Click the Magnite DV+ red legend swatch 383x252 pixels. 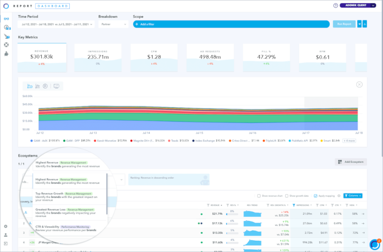point(131,141)
